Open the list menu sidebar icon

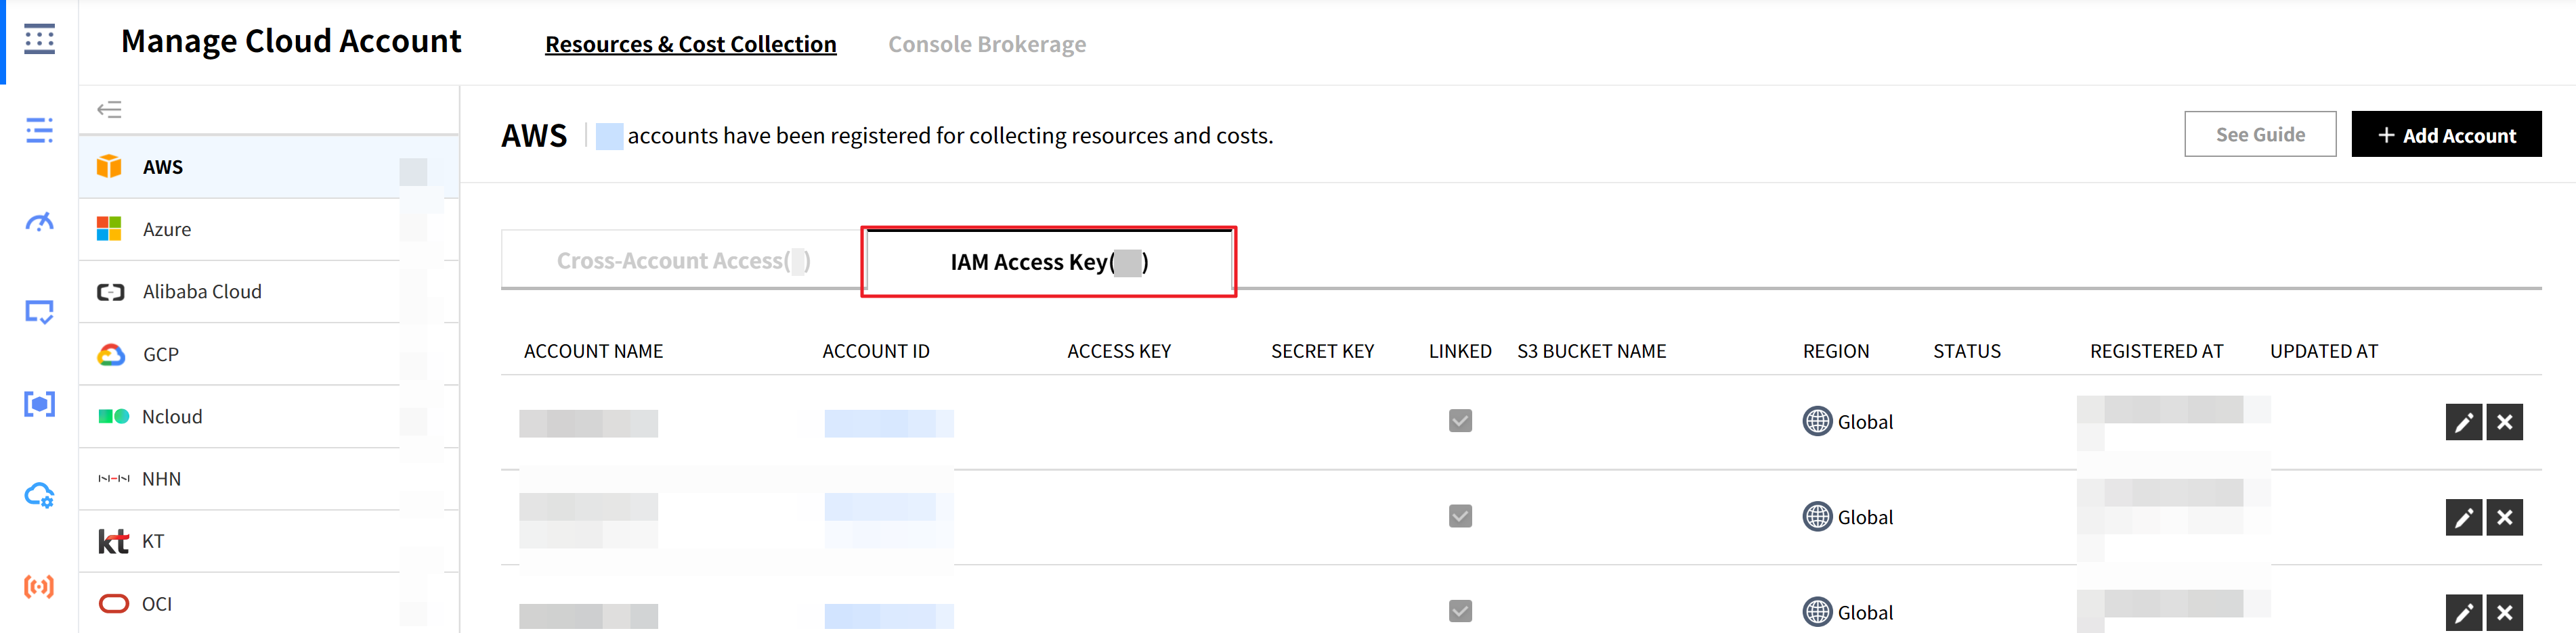pos(39,131)
